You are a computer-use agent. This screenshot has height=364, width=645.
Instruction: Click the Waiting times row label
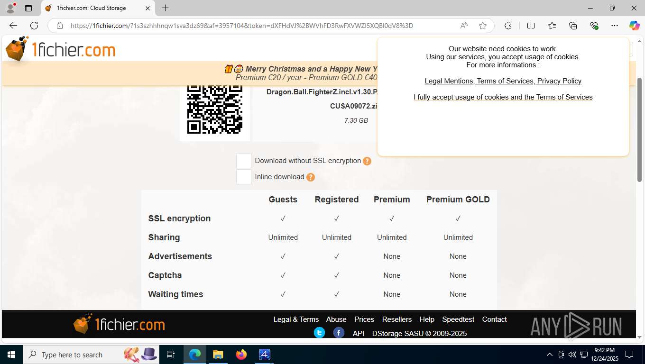point(175,294)
